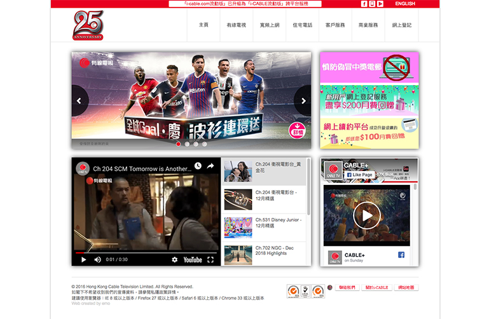The height and width of the screenshot is (319, 496).
Task: Select playlist item Ch.204 衛視電影台 - 12月精選
Action: (x=263, y=200)
